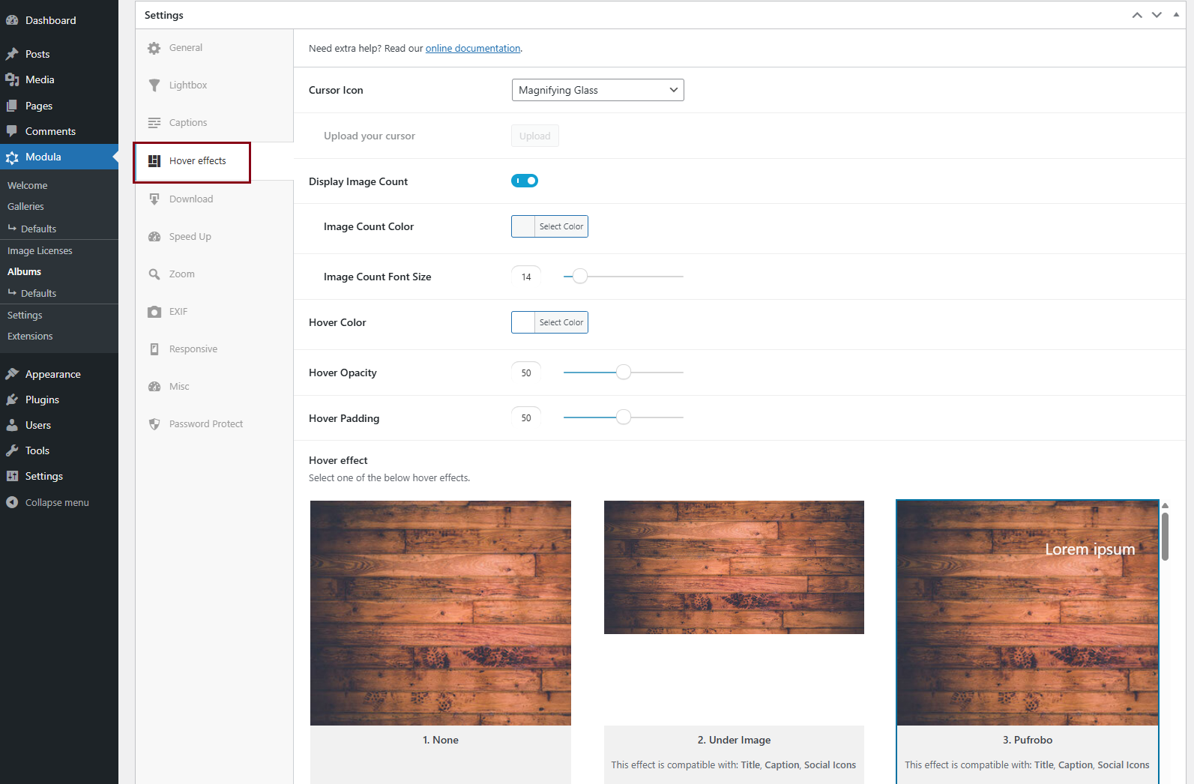Select the Zoom magnifier icon
This screenshot has height=784, width=1194.
pyautogui.click(x=154, y=274)
